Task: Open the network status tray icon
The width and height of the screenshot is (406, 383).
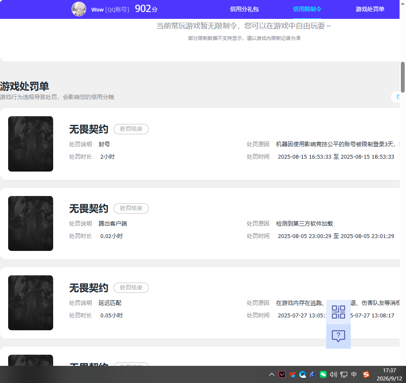Action: click(x=343, y=374)
